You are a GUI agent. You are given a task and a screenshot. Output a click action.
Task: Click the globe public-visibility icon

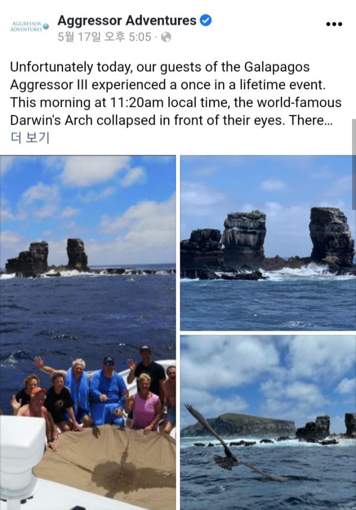[x=166, y=37]
